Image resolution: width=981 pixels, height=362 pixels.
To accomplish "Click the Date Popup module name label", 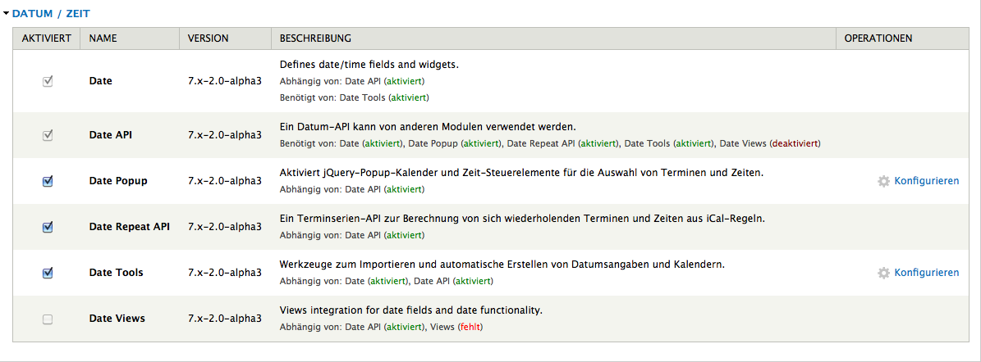I will point(118,181).
